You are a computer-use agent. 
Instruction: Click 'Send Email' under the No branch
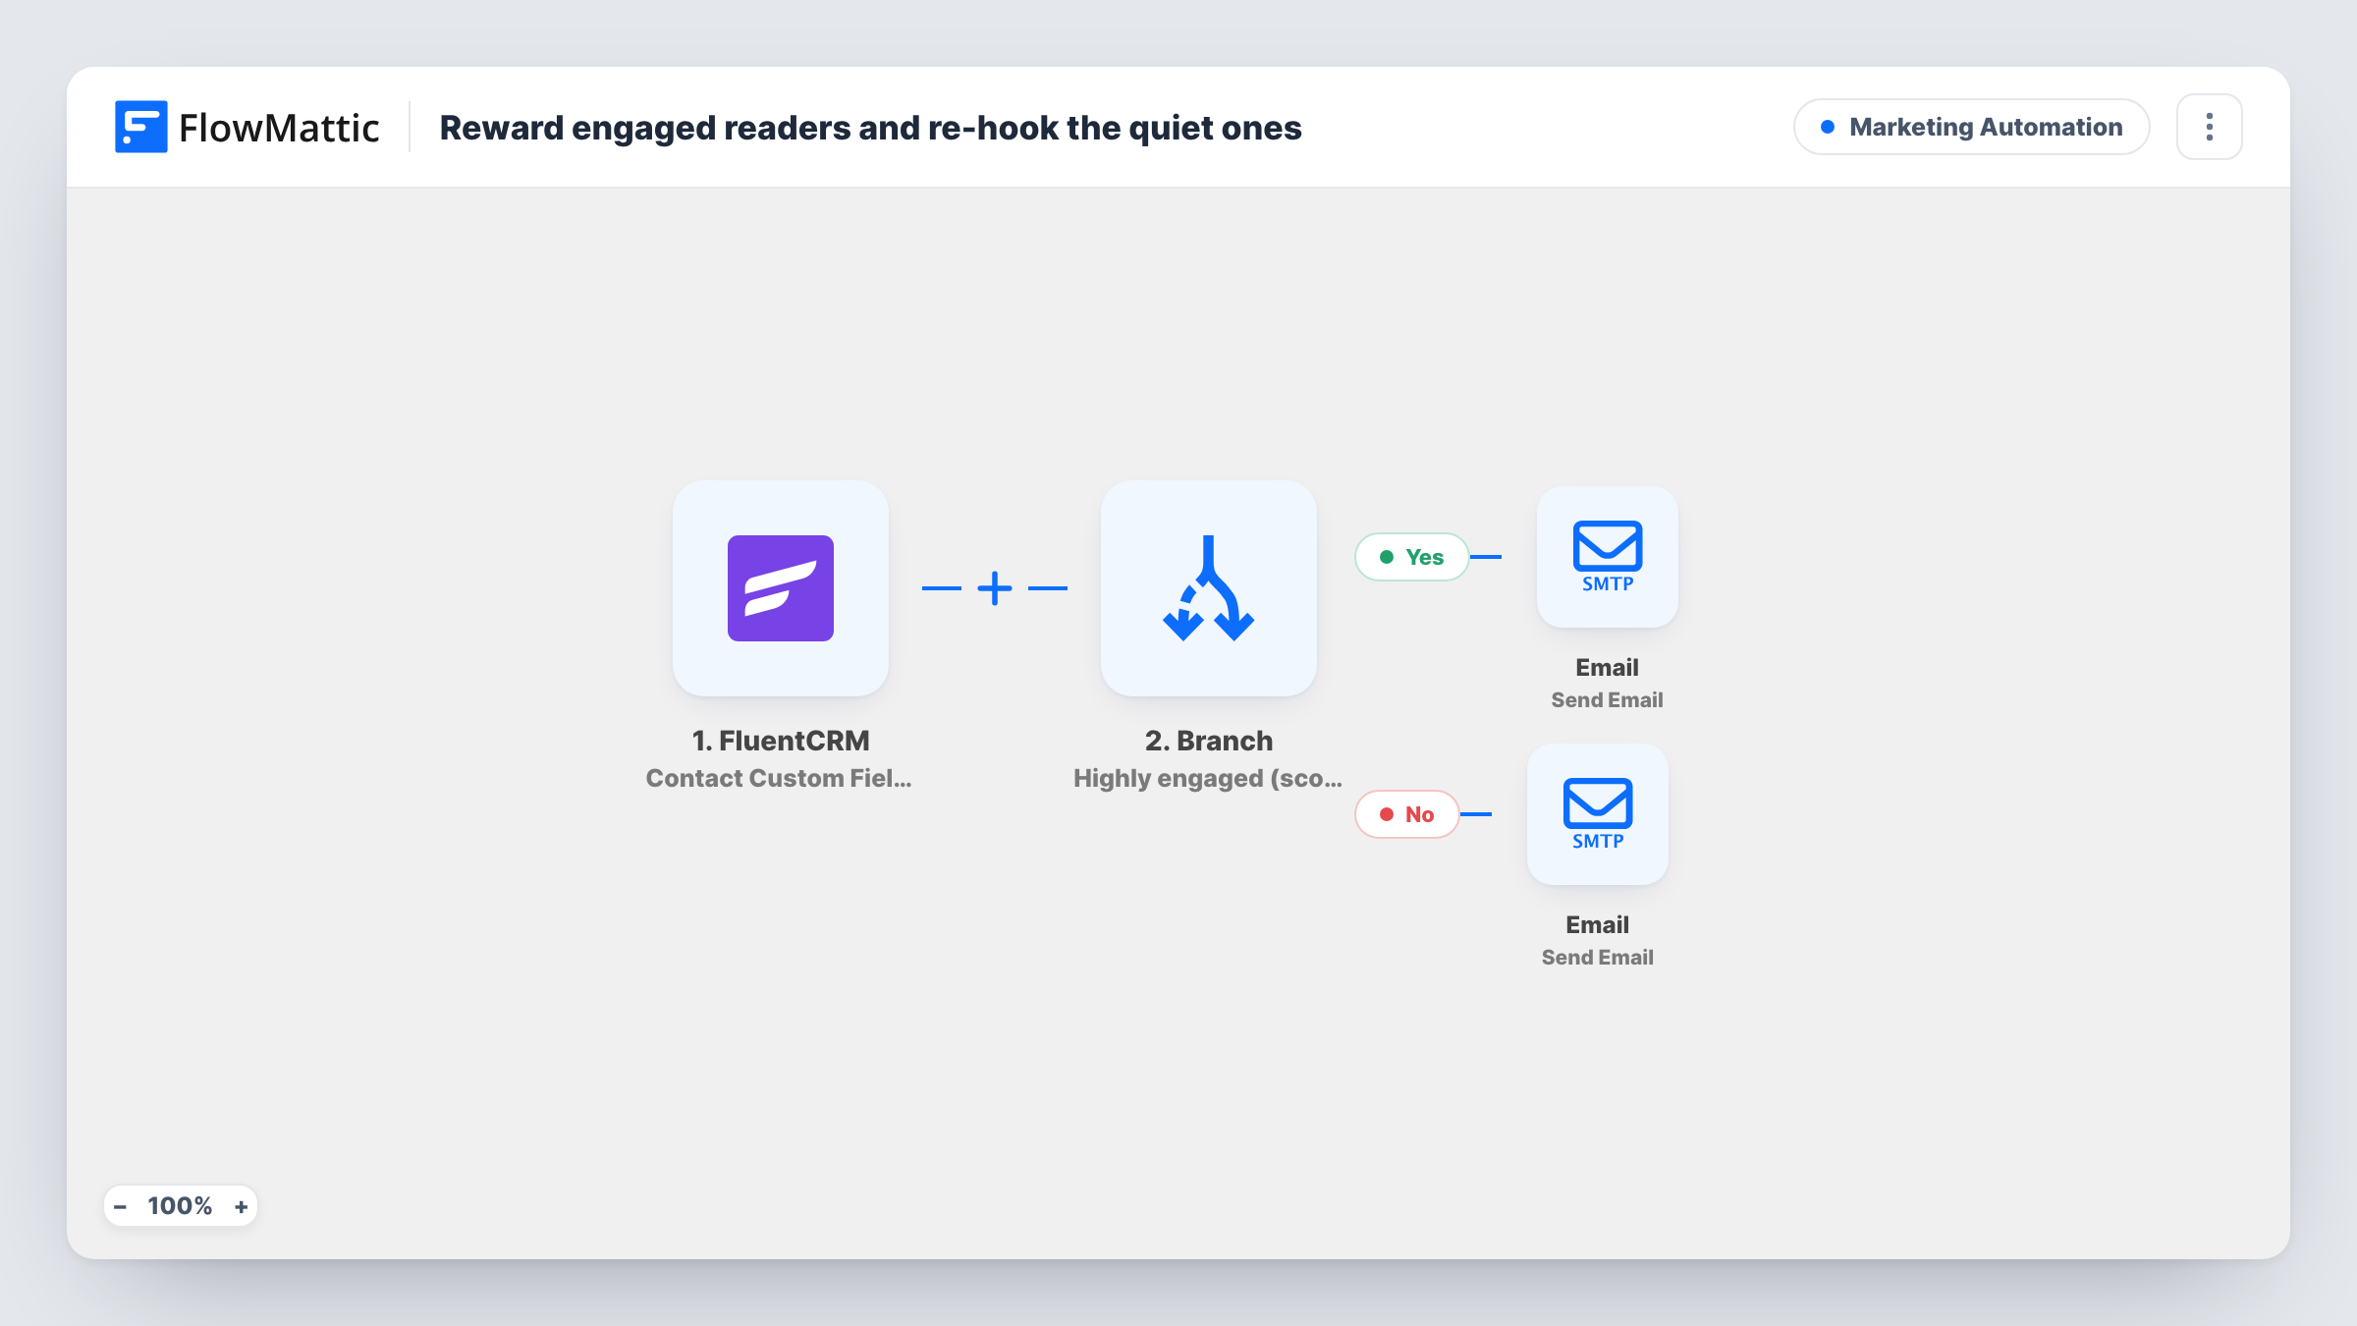click(1598, 958)
